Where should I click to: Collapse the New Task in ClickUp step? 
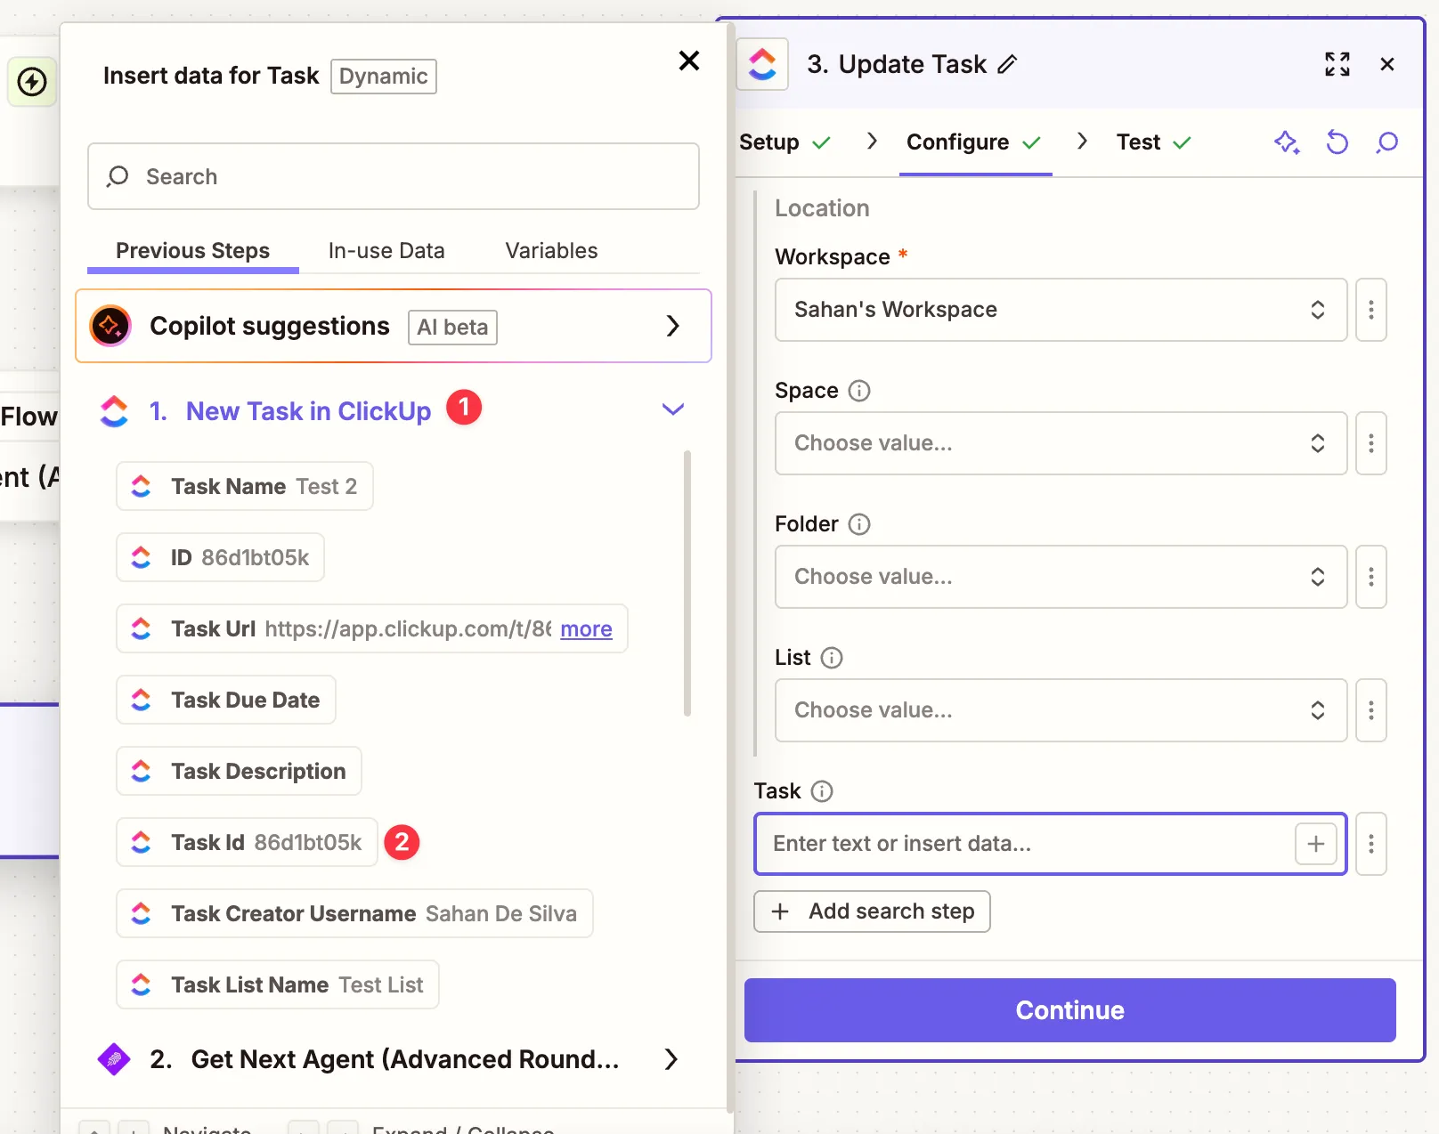[673, 409]
